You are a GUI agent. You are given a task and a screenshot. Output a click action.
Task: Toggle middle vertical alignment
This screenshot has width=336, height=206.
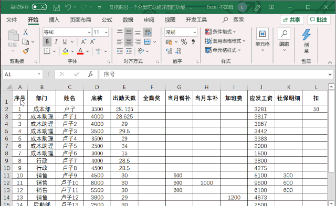tap(129, 32)
